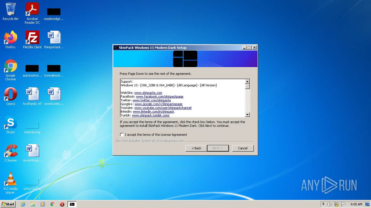Click the 9:05 AM taskbar clock
This screenshot has width=371, height=208.
click(x=356, y=204)
